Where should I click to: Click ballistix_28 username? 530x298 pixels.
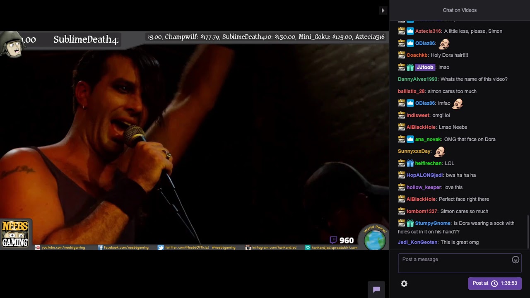point(412,91)
